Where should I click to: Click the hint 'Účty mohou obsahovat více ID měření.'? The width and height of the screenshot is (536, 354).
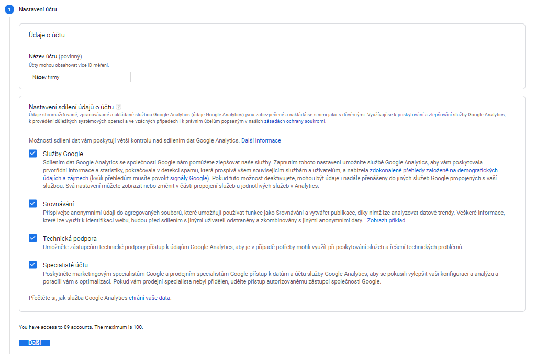coord(69,65)
